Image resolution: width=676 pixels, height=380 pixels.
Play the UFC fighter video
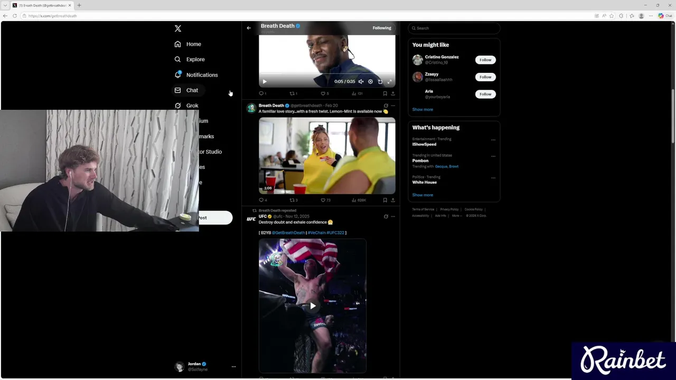313,306
